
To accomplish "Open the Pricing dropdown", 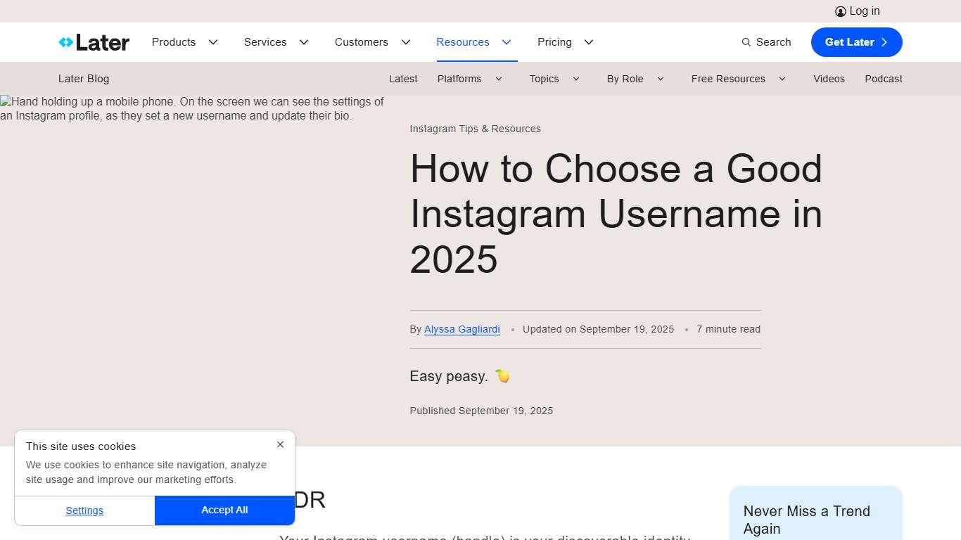I will 564,42.
